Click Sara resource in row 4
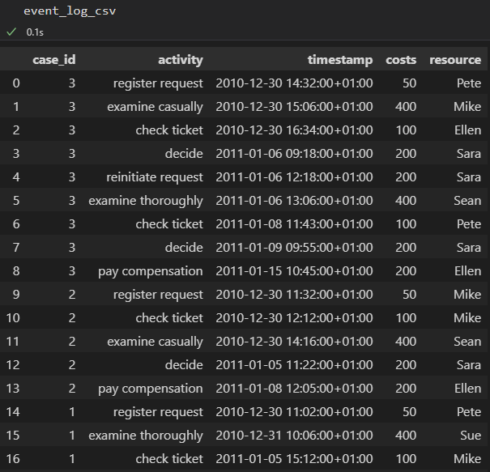The height and width of the screenshot is (472, 490). pyautogui.click(x=469, y=177)
